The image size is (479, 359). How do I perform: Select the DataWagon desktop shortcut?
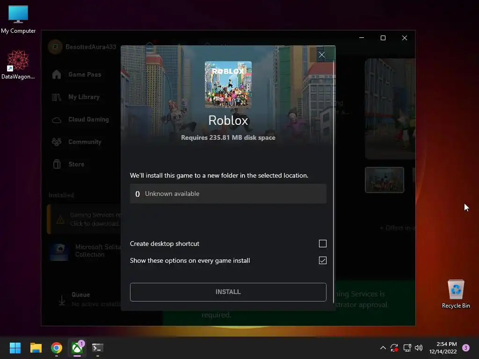coord(18,65)
